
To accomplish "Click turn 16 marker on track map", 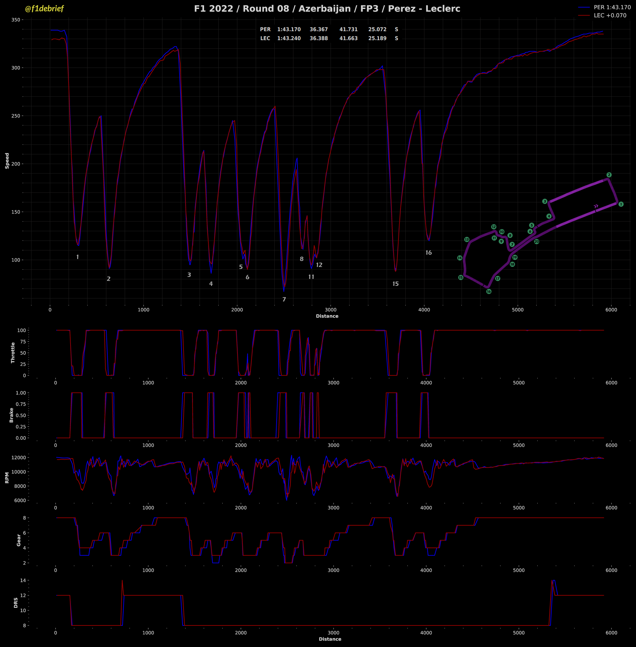I will 489,291.
